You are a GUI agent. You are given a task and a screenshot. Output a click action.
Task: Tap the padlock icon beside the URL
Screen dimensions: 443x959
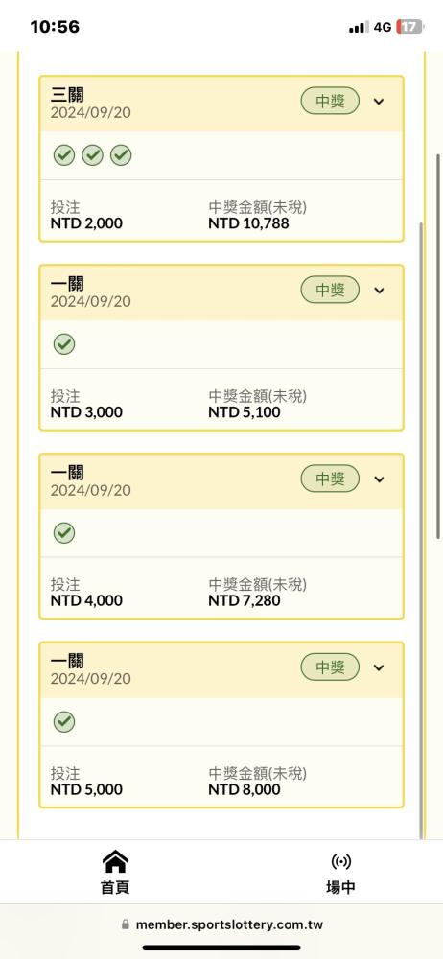point(126,924)
